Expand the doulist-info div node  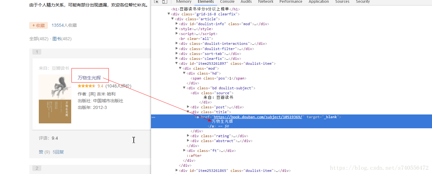(x=177, y=24)
